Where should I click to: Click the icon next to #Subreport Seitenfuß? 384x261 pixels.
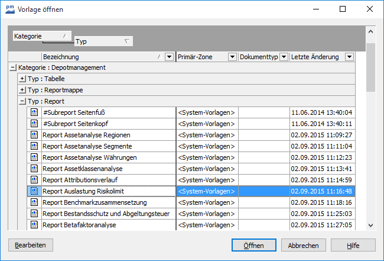(34, 112)
